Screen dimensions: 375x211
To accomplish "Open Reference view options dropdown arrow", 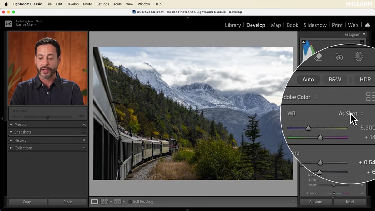I will (111, 202).
